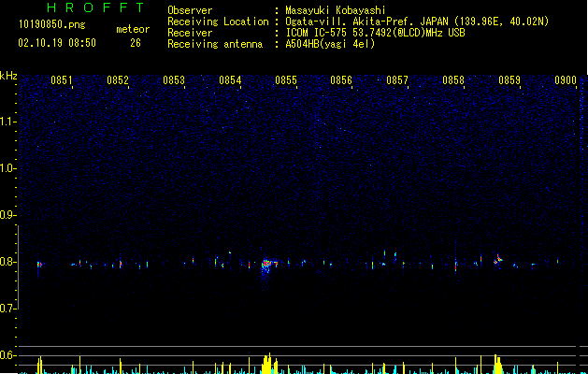Click the Observer label
588x374 pixels.
click(x=190, y=10)
